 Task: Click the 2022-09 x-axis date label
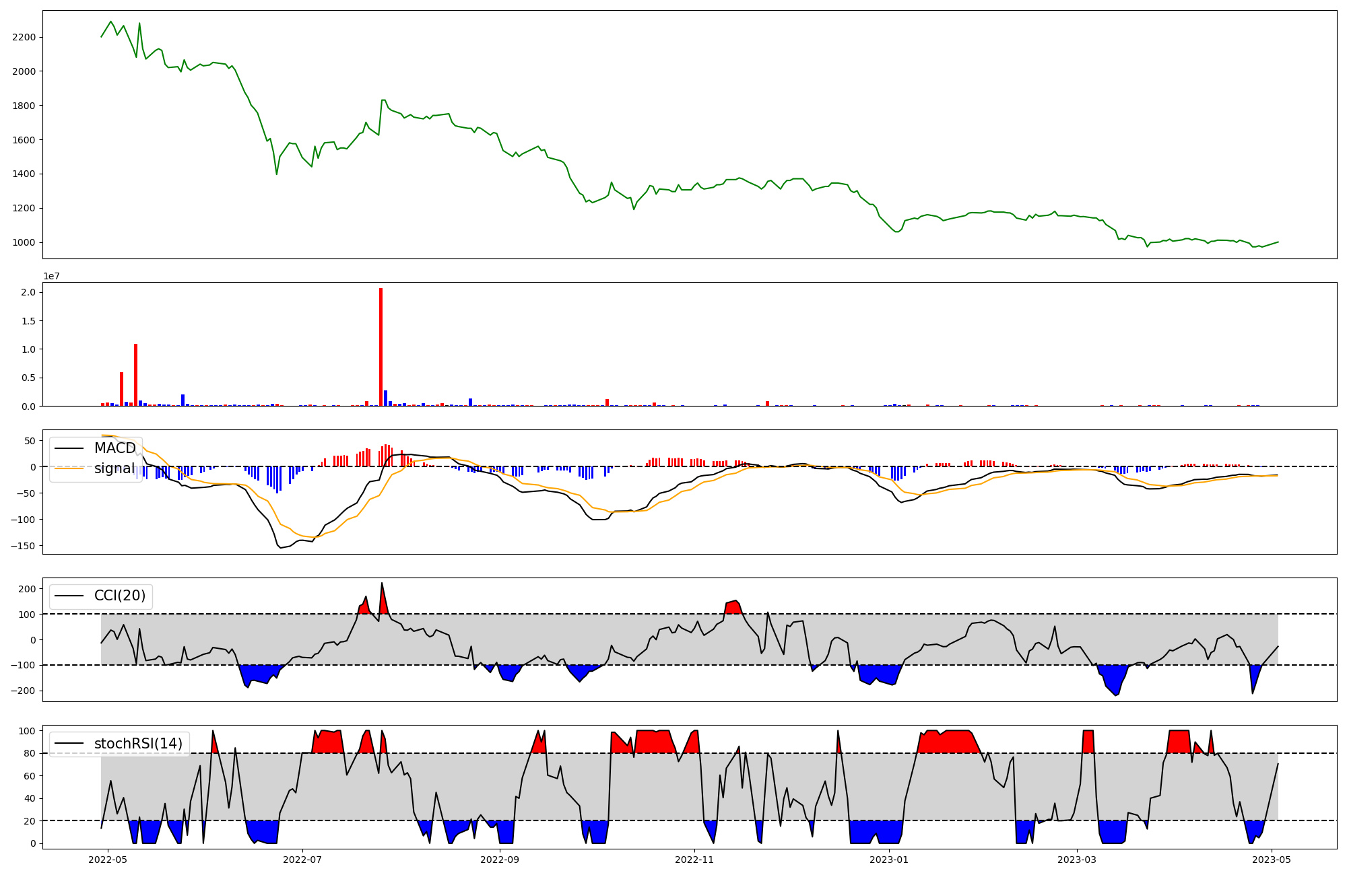click(x=500, y=860)
